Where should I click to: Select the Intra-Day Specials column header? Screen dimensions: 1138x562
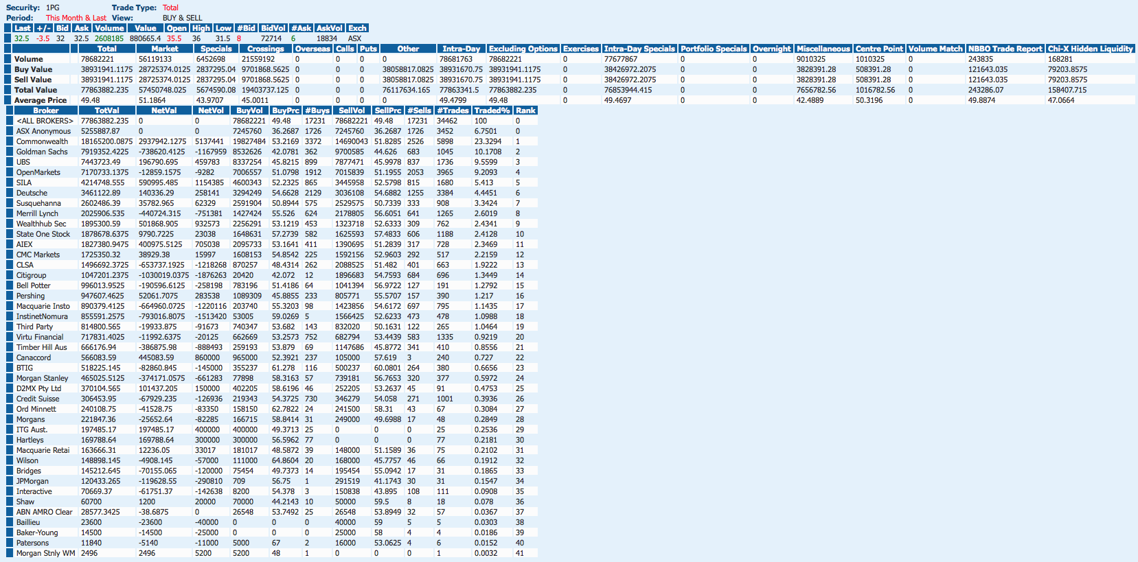point(640,49)
